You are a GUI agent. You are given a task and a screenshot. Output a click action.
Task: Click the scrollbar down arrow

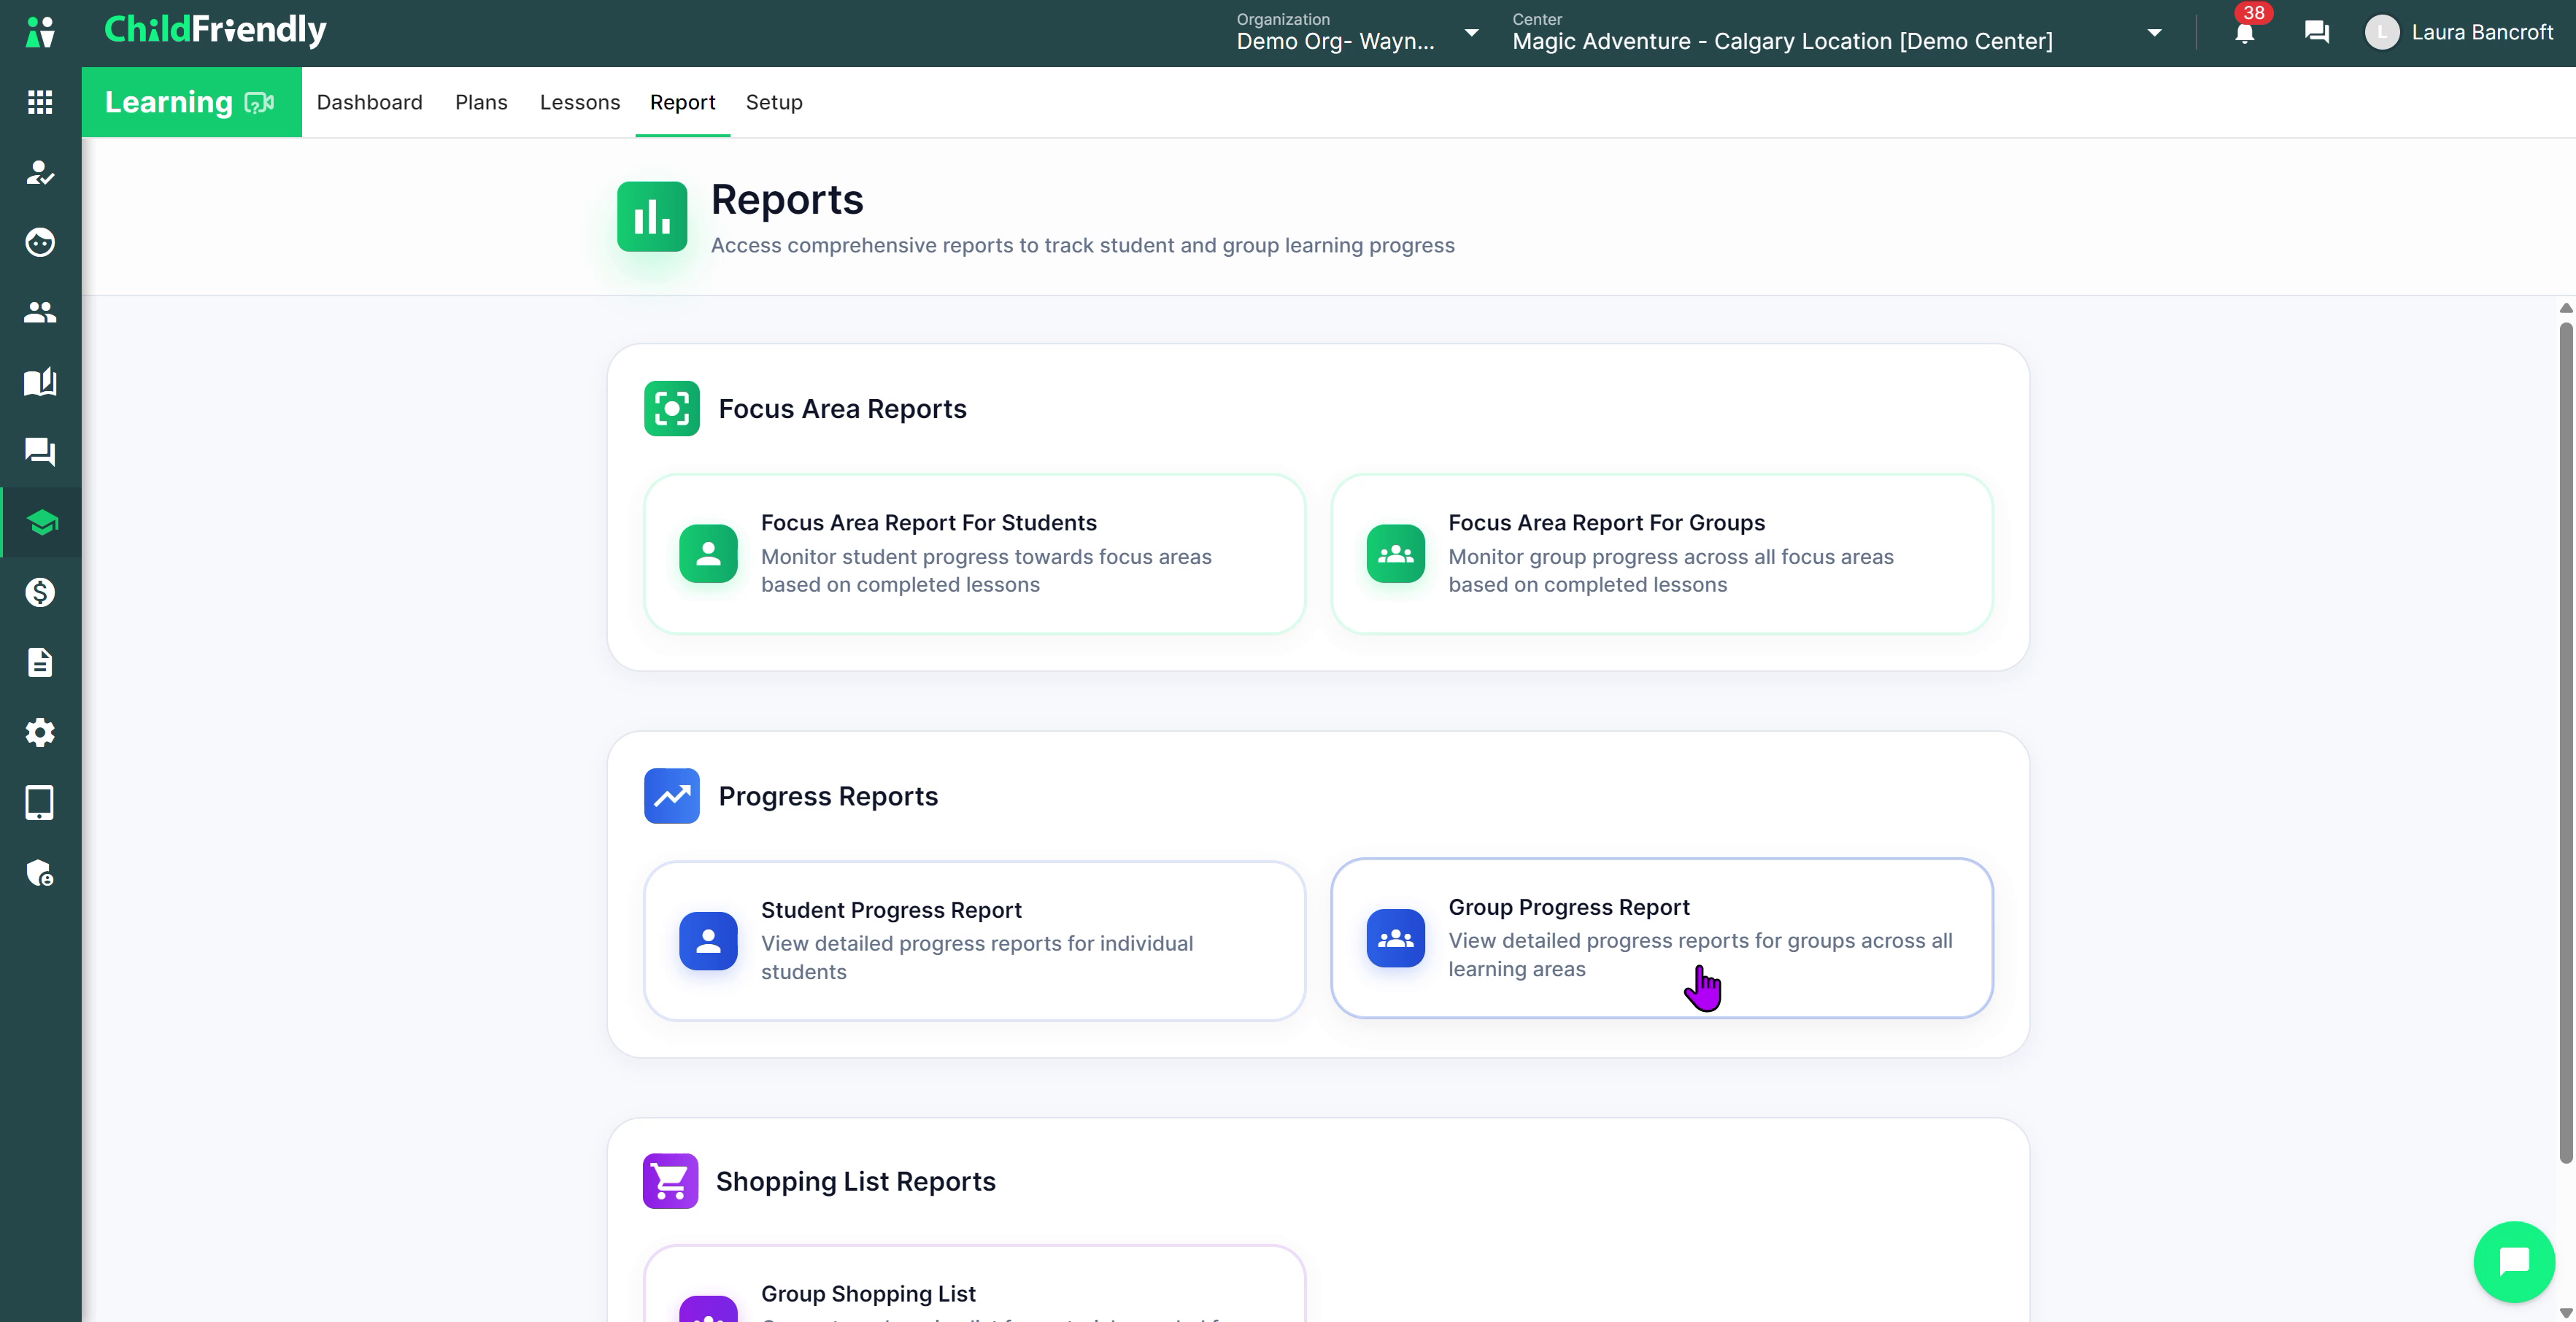(x=2566, y=1312)
